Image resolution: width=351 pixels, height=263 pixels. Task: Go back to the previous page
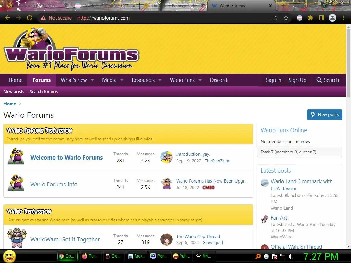pos(8,18)
